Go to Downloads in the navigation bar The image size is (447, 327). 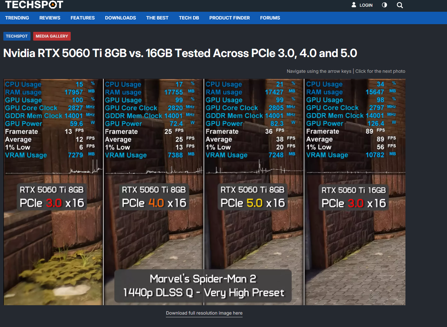tap(121, 18)
